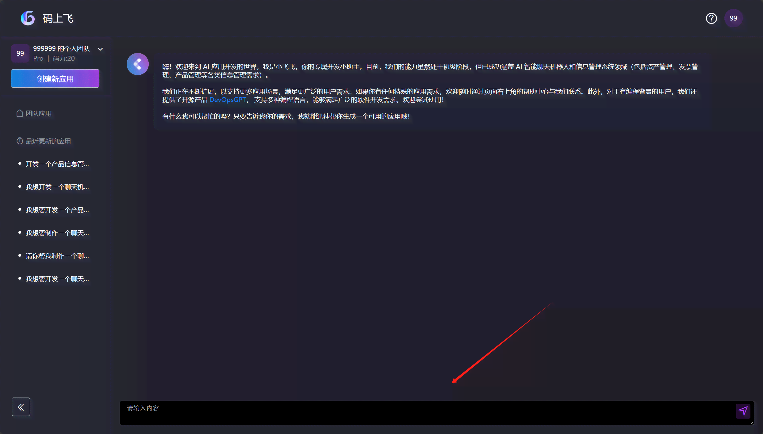
Task: Open the help center question mark icon
Action: tap(711, 18)
